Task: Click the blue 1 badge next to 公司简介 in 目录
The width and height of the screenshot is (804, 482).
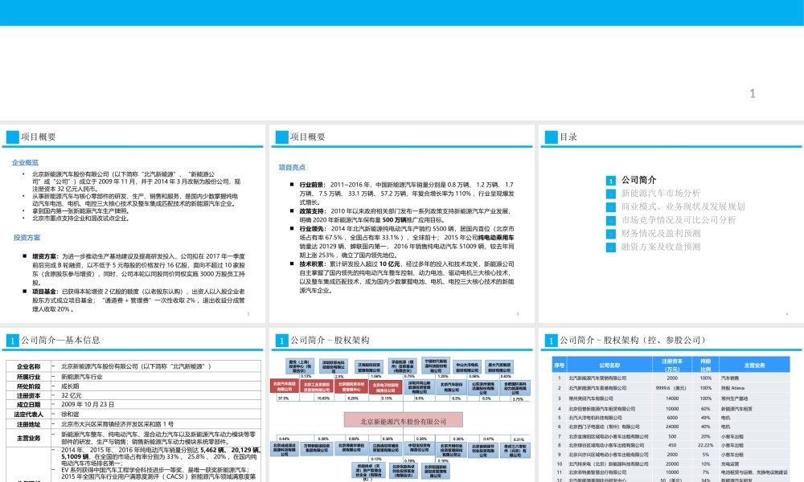Action: coord(610,181)
